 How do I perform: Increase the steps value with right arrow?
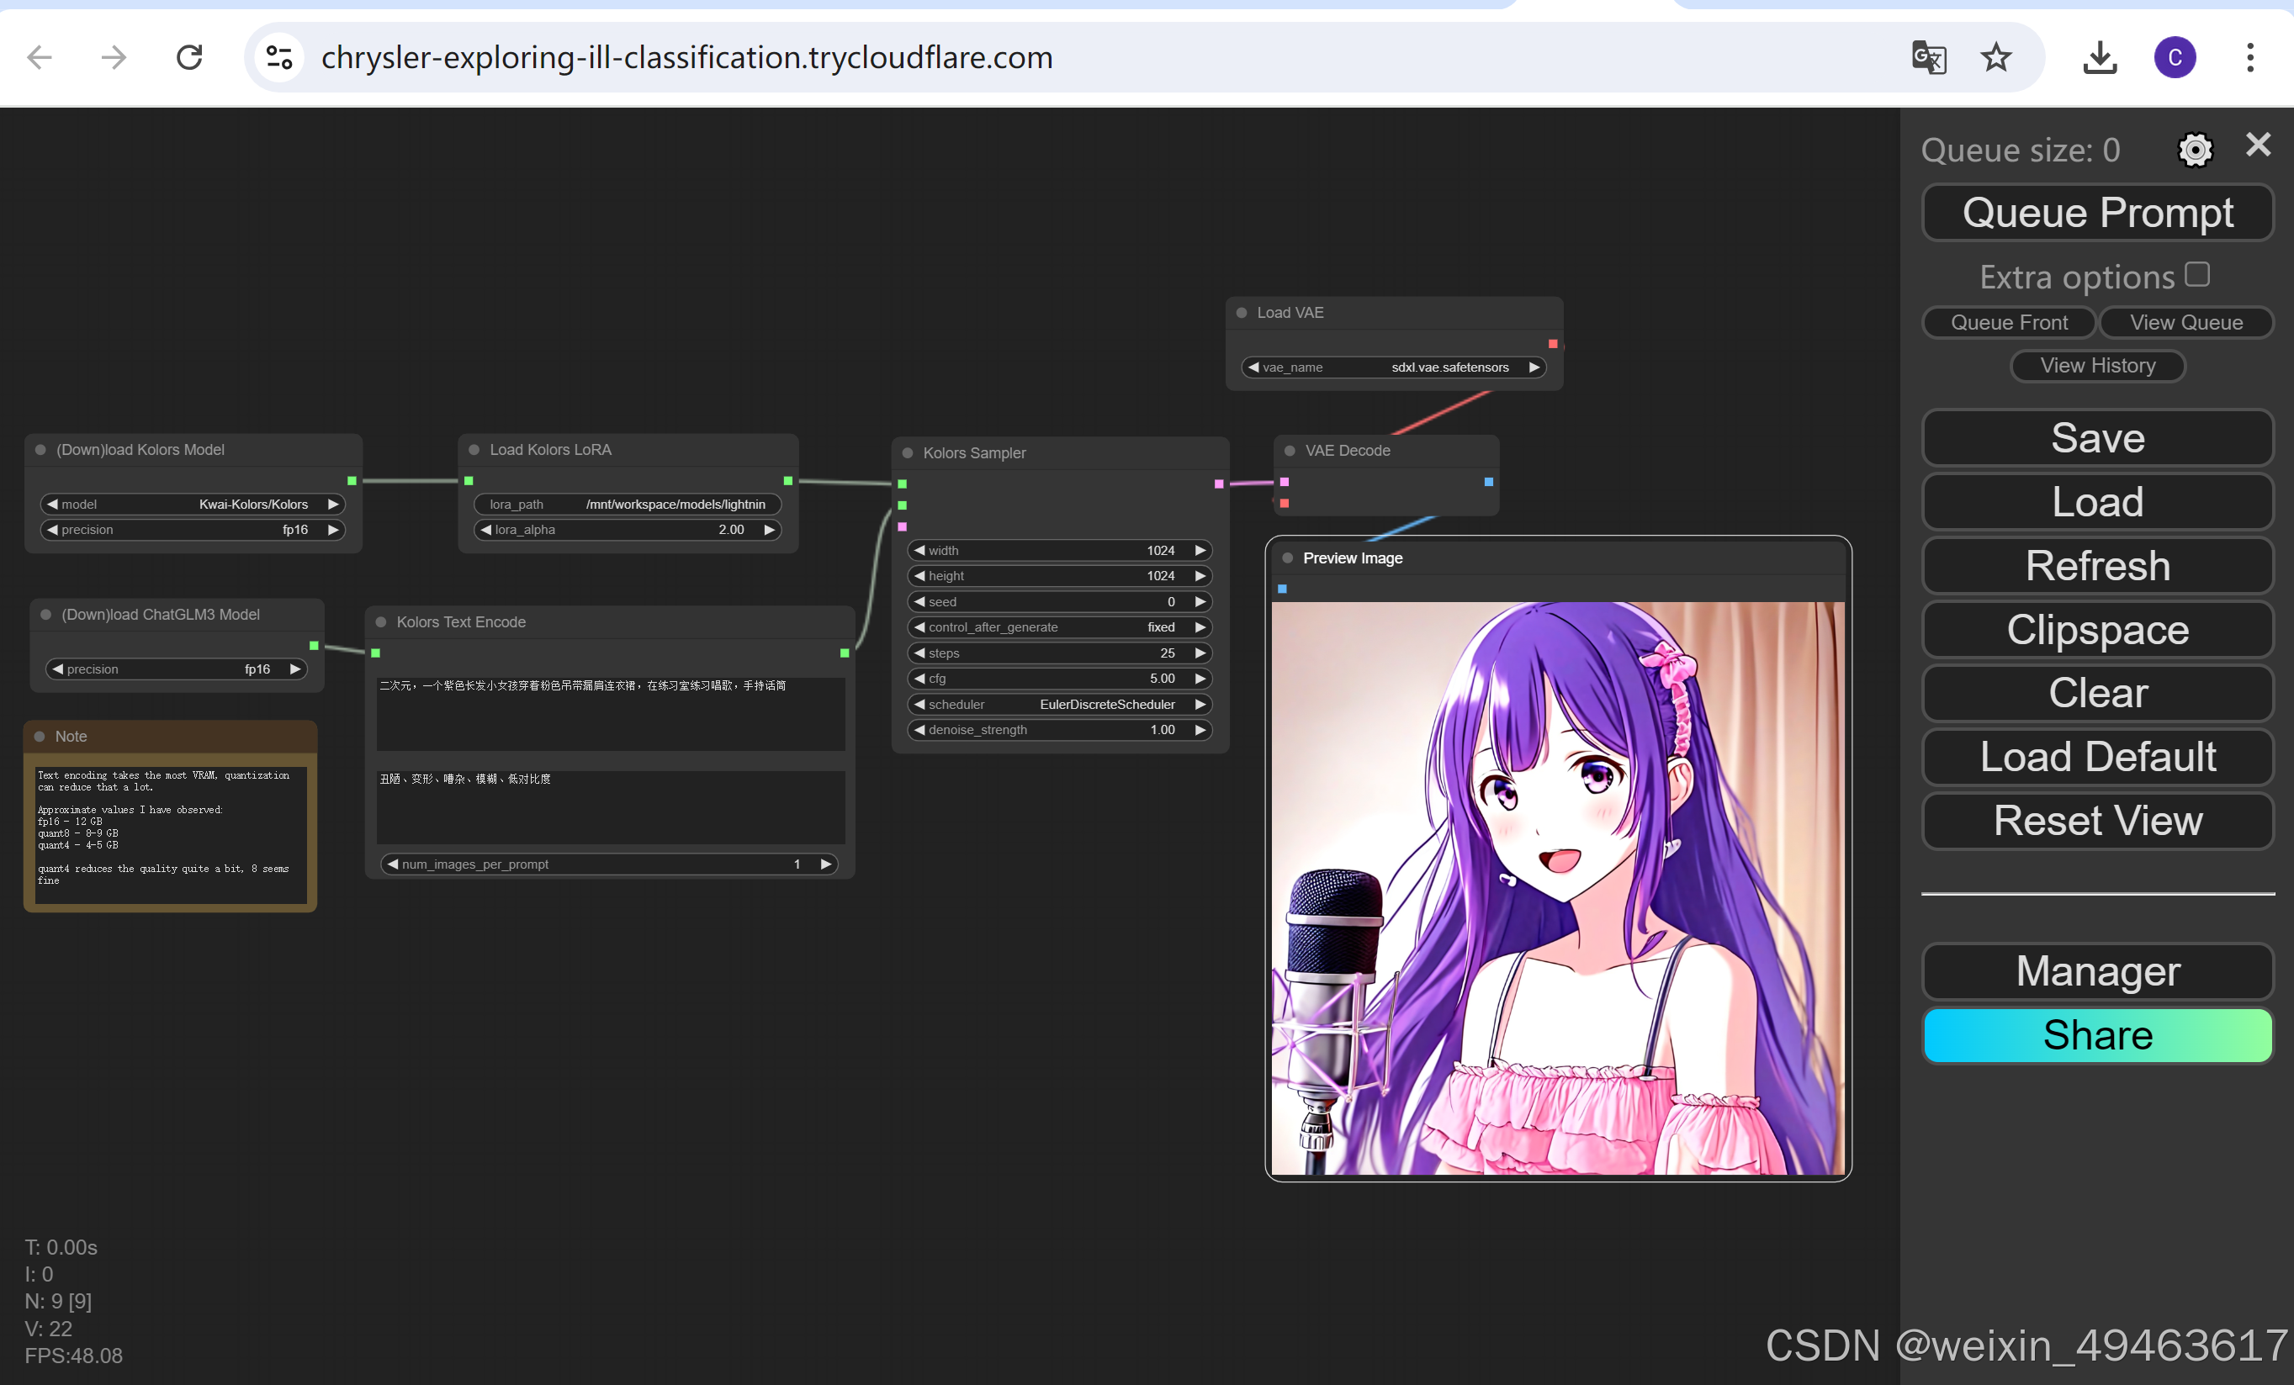(x=1200, y=653)
